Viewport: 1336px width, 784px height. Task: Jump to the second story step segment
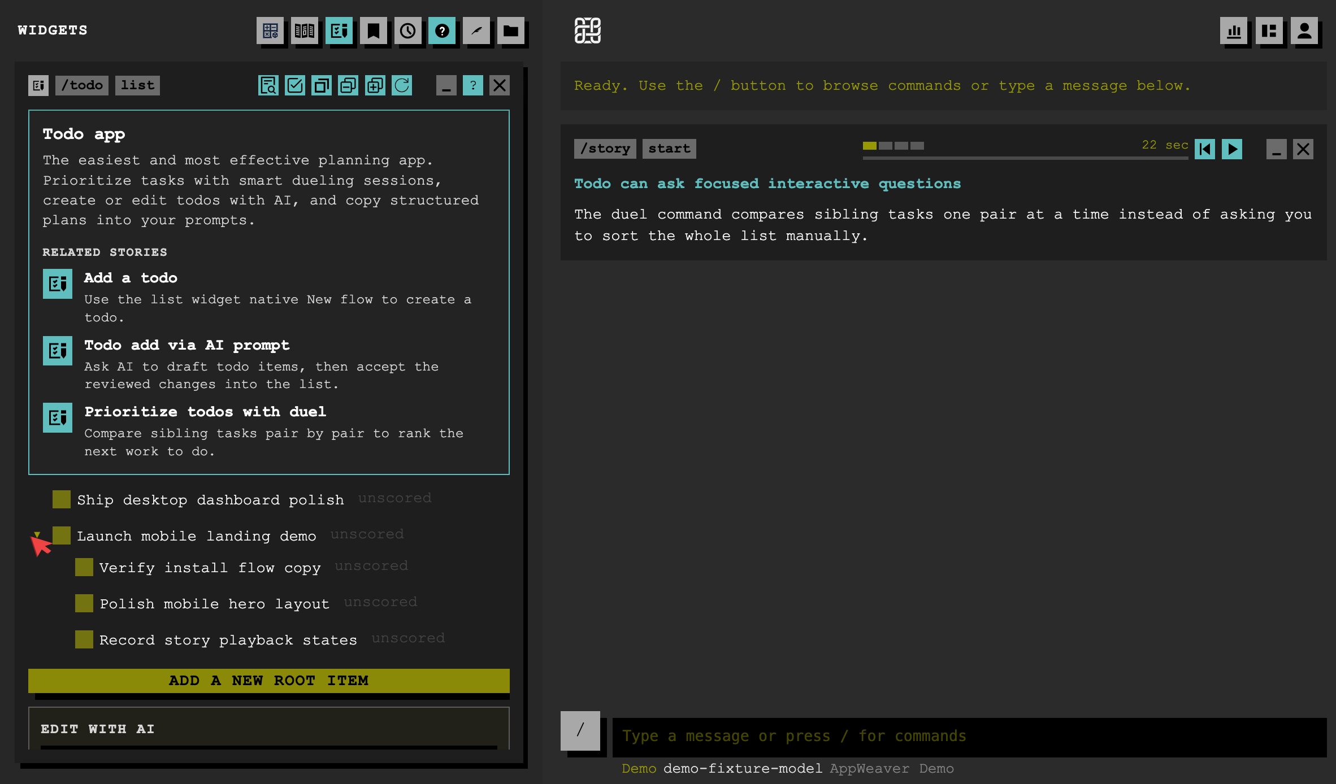(x=886, y=146)
